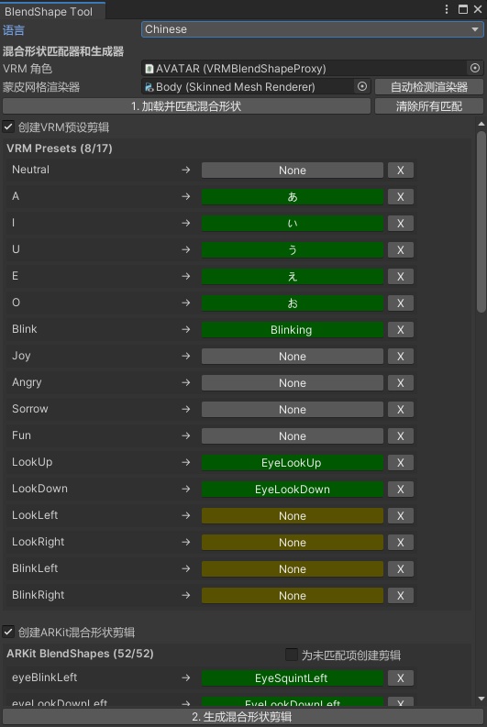Screen dimensions: 487x727
Task: Open the Angry selector showing None
Action: [x=293, y=383]
